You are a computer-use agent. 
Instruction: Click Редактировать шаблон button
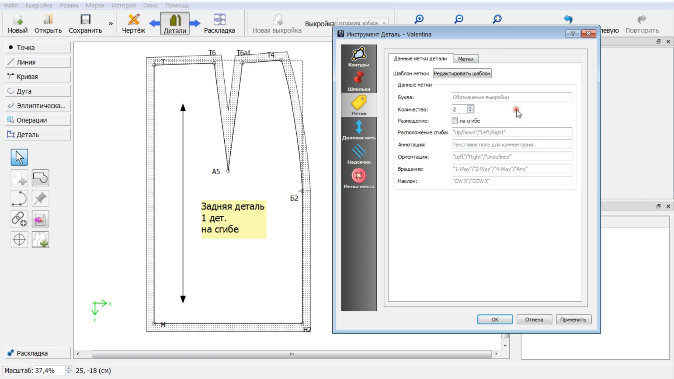coord(462,73)
